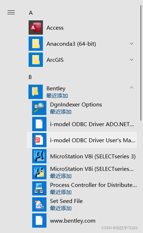Jump to letter B section header
This screenshot has height=233, width=143.
click(30, 77)
